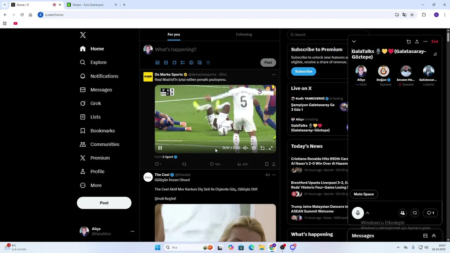Screen dimensions: 450x253
Task: Repost the De Marke Sports post
Action: 184,164
